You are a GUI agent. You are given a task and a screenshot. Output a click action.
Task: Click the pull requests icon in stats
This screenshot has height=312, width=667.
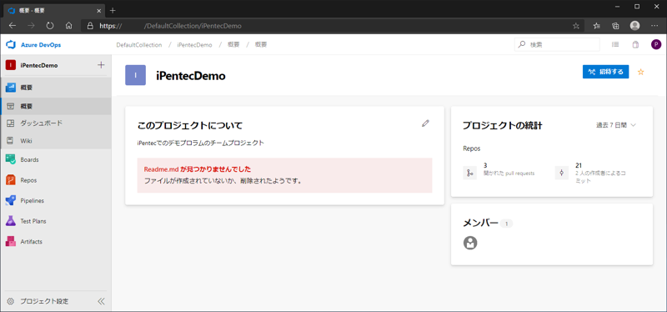(x=470, y=173)
